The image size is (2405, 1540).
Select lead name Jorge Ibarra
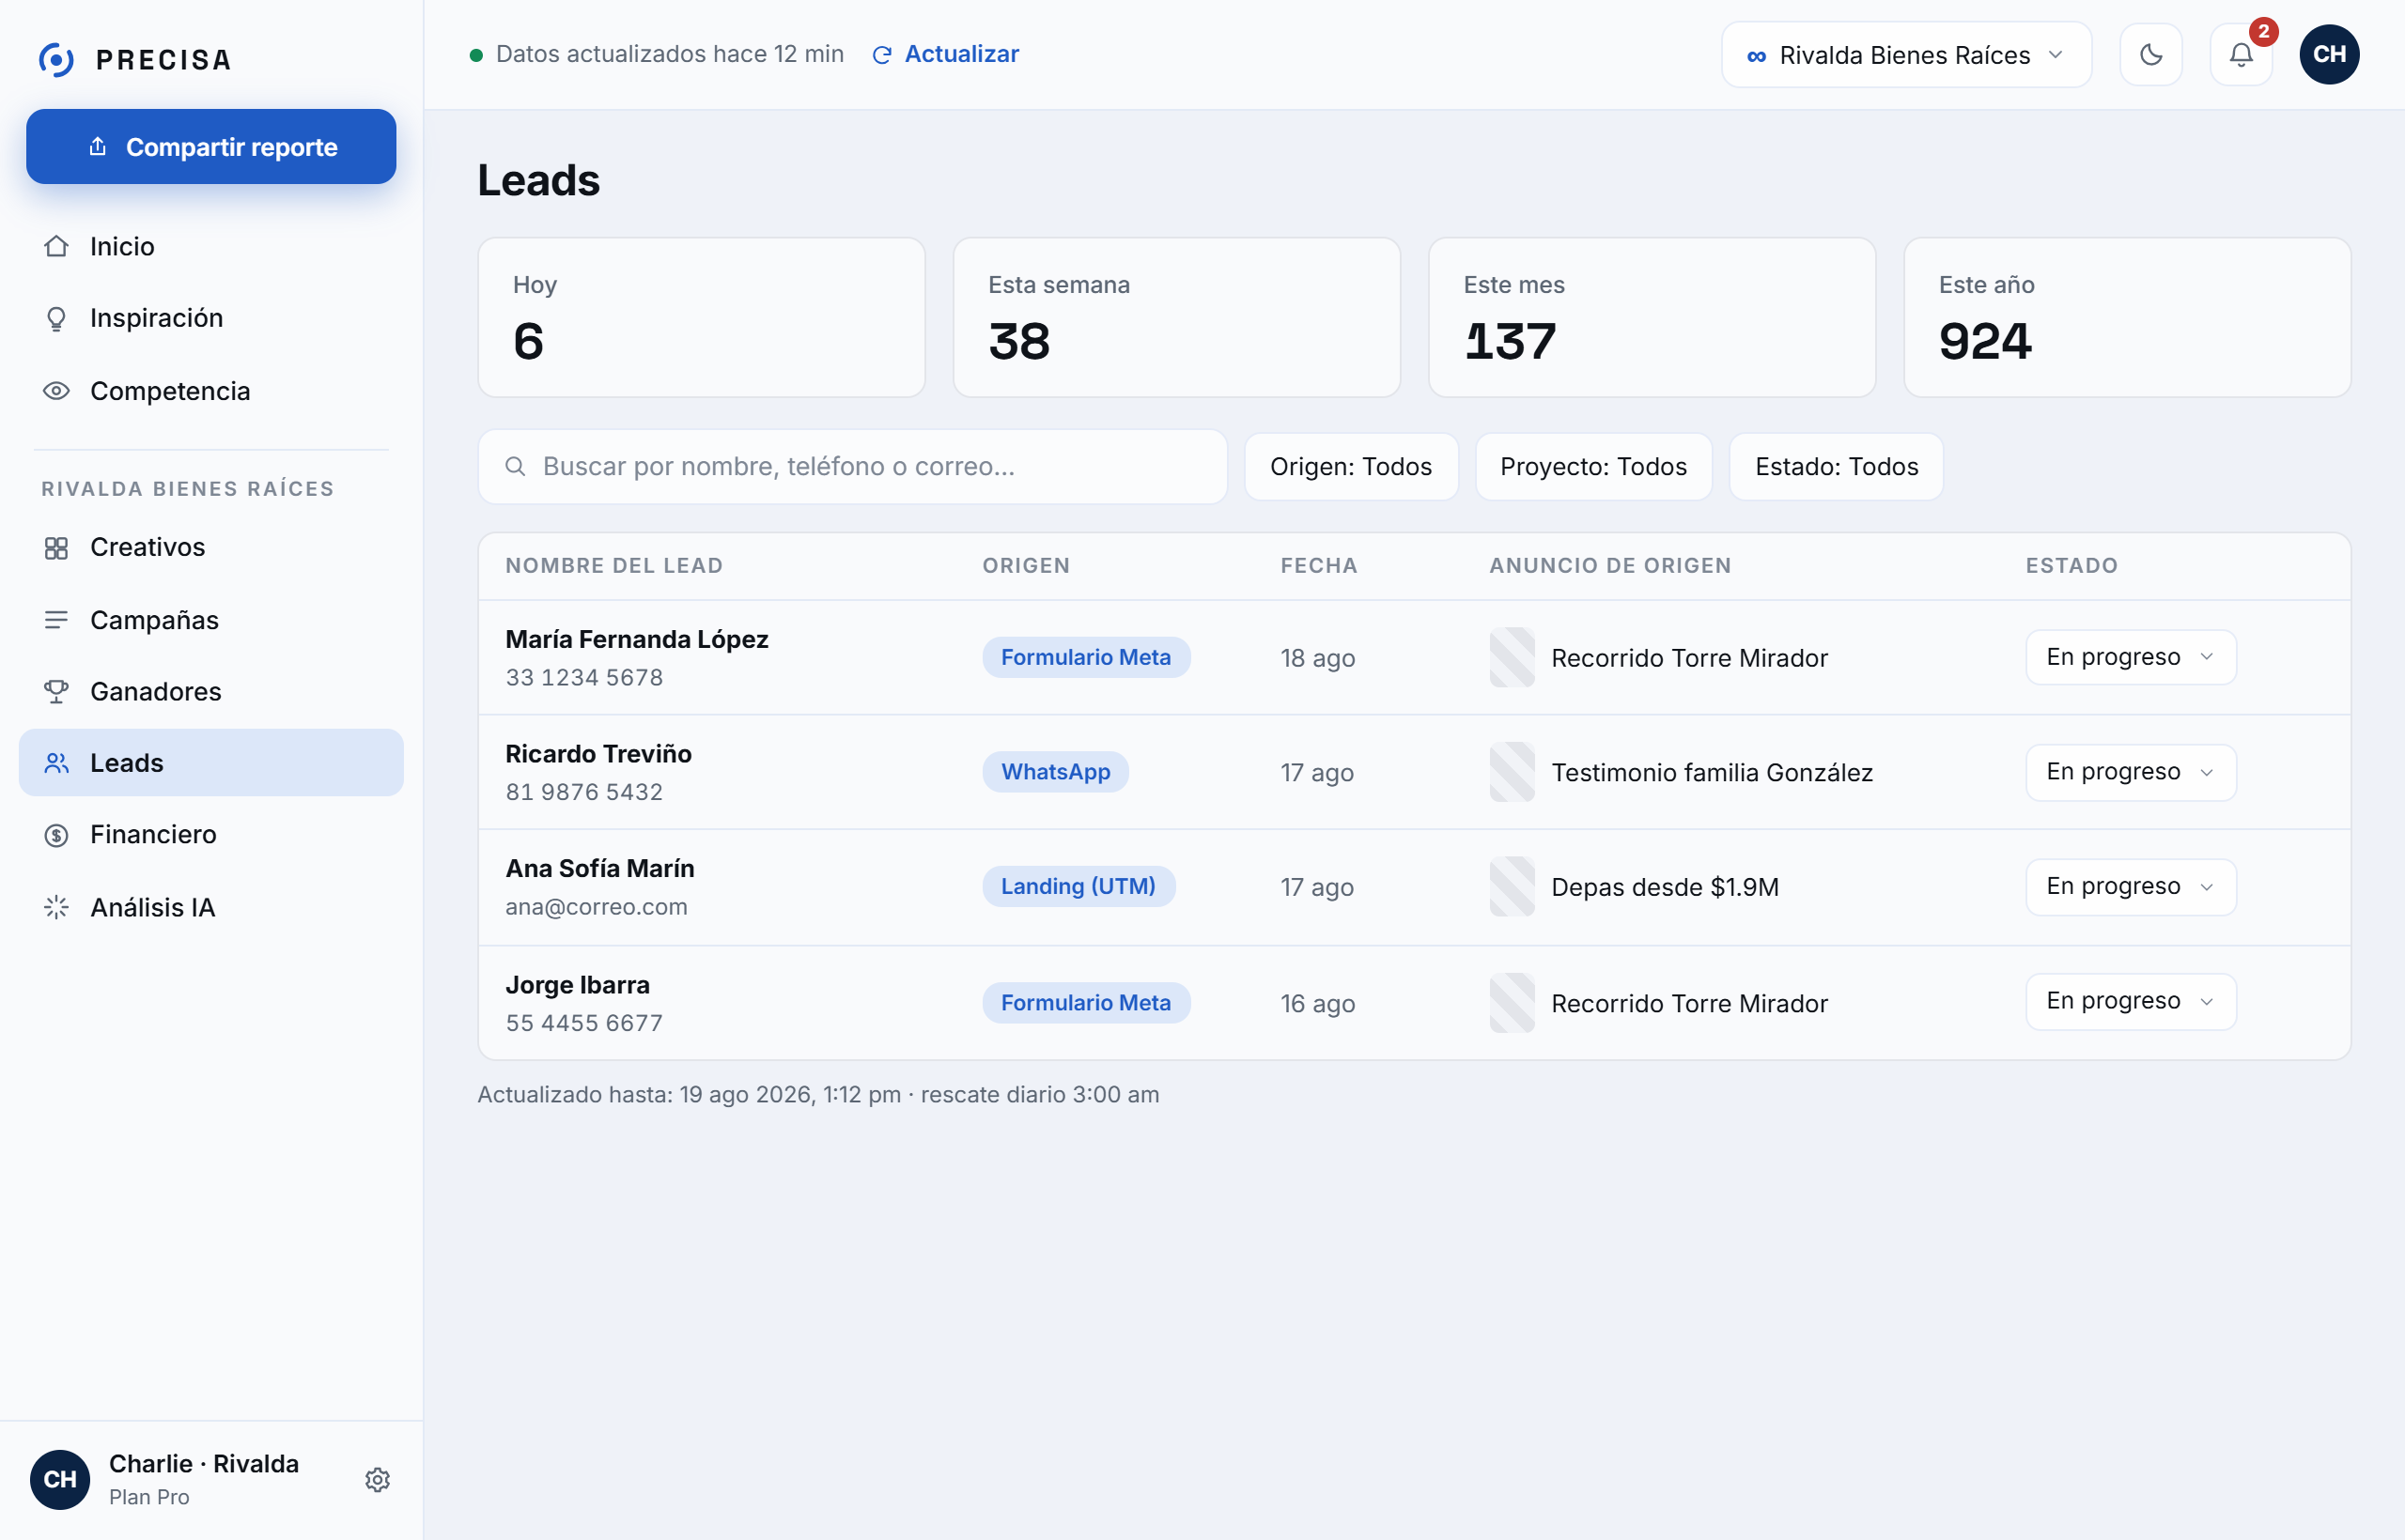pos(577,985)
